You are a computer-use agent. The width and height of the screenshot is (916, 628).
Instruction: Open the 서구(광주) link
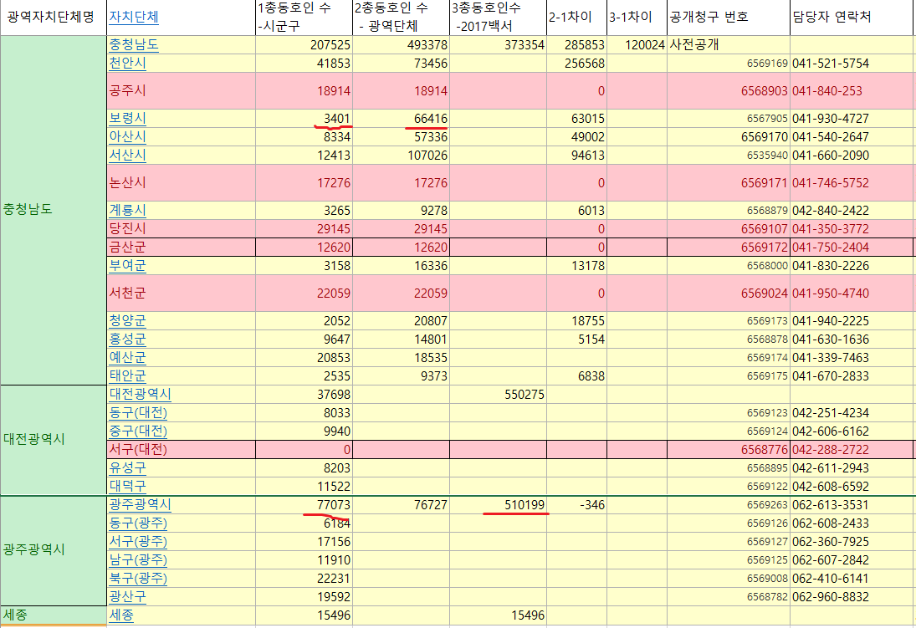click(138, 542)
